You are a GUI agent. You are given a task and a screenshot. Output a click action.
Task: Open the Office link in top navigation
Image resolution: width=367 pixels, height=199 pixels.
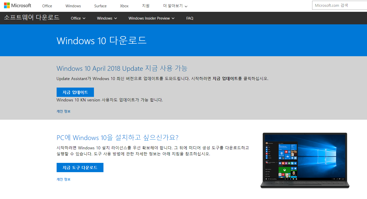point(47,6)
